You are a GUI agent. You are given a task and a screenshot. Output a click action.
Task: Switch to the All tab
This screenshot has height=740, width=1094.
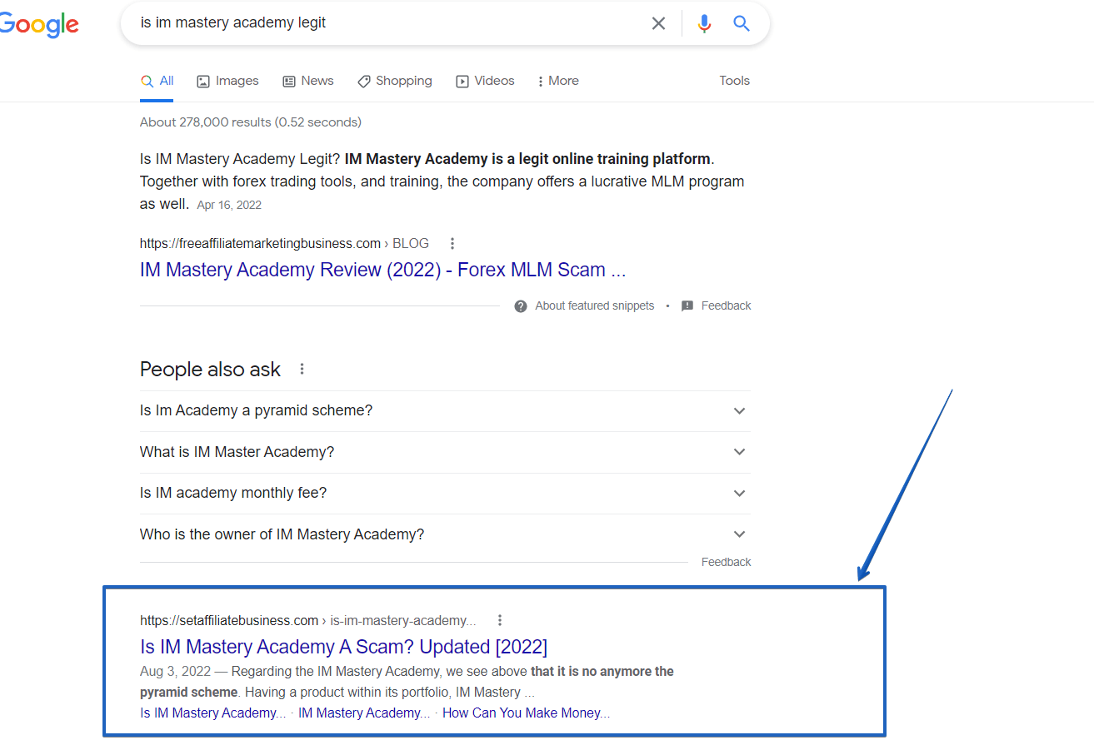[x=157, y=81]
